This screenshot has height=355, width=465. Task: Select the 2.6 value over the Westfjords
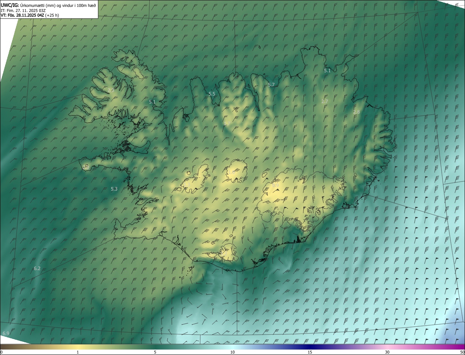[x=111, y=90]
